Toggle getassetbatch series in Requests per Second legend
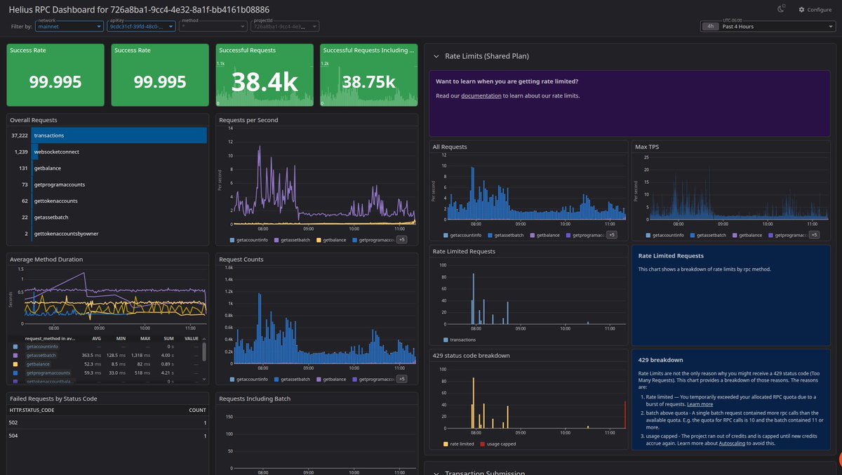Image resolution: width=842 pixels, height=475 pixels. pyautogui.click(x=293, y=240)
